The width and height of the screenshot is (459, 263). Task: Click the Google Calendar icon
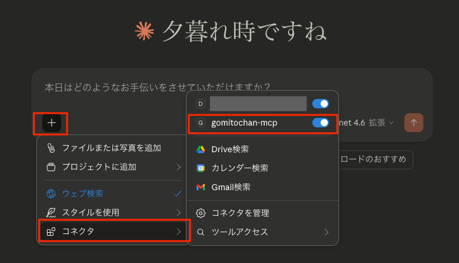[201, 168]
